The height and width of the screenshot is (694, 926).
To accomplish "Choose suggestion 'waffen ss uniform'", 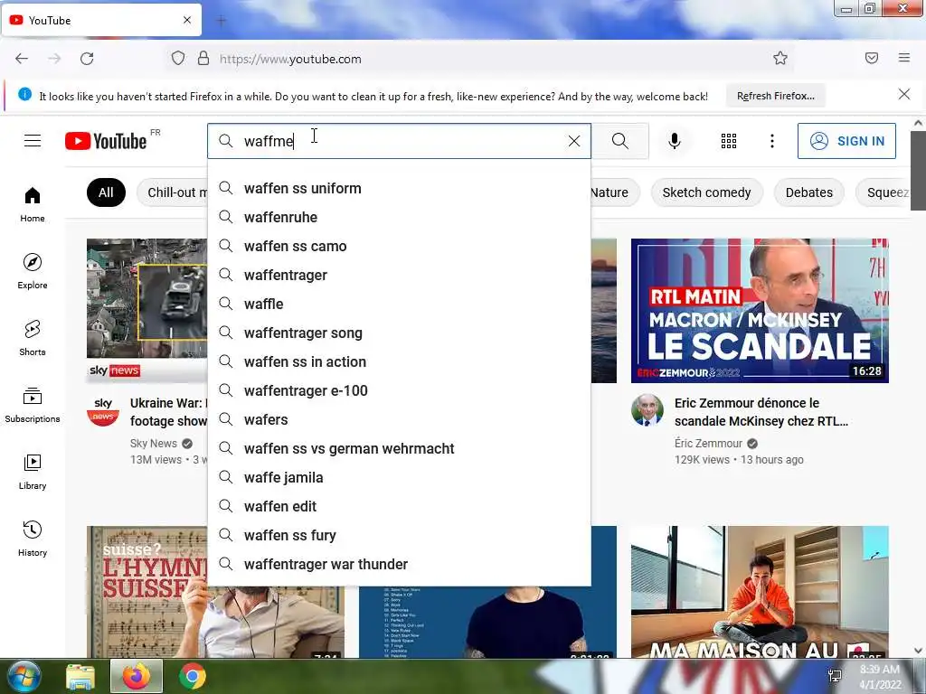I will pos(399,188).
